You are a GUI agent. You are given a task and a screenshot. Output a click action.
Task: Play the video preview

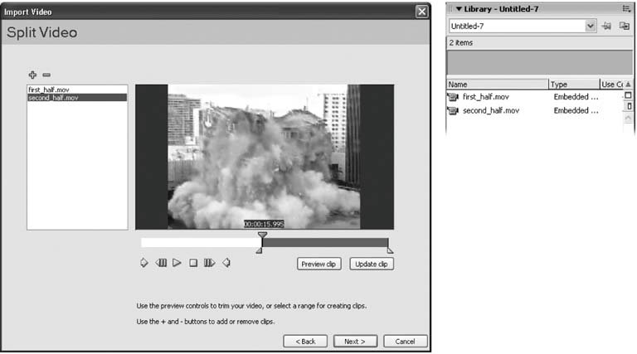177,264
